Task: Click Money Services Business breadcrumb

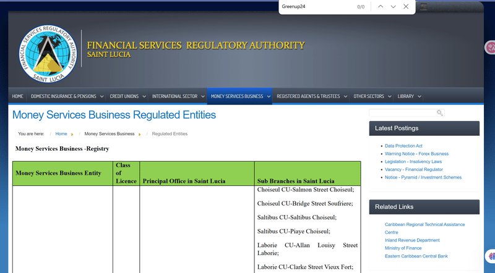Action: 110,133
